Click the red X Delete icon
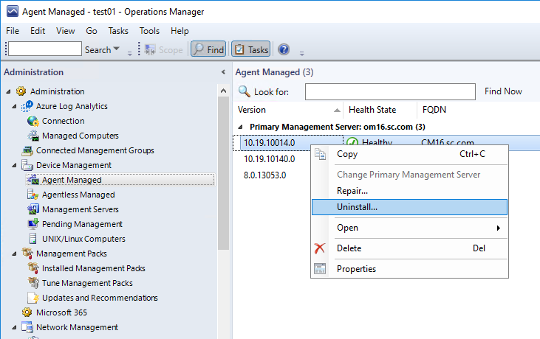540x339 pixels. tap(320, 248)
